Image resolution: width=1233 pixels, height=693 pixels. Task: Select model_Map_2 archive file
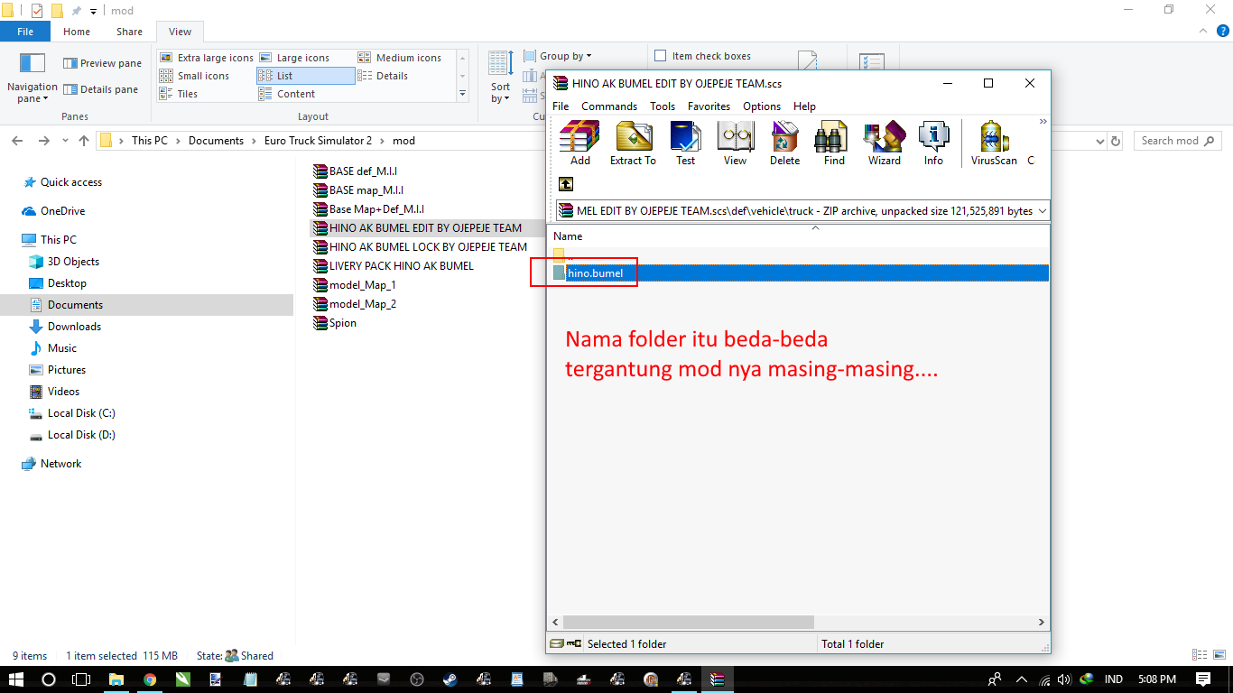pos(354,304)
